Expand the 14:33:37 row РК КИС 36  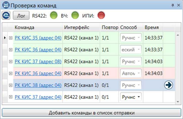[11, 50]
